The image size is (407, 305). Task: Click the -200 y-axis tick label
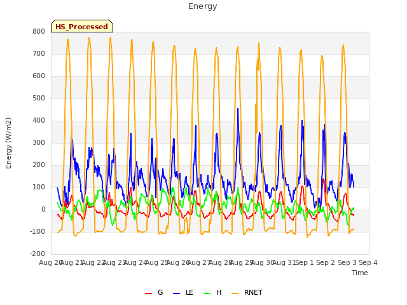38,254
